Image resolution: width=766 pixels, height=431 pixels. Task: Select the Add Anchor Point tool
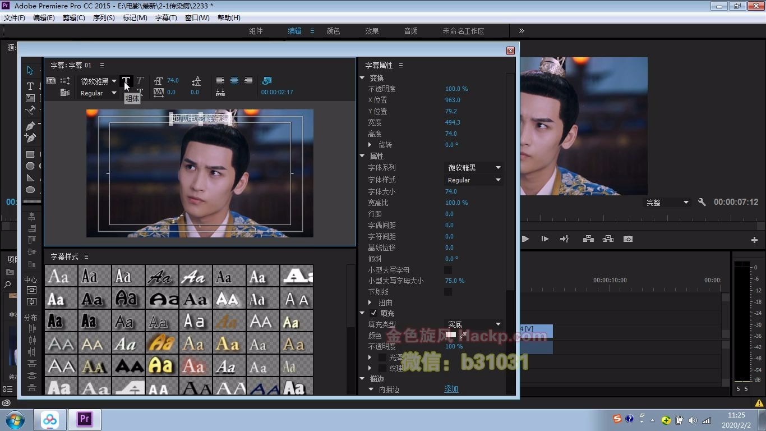[x=30, y=137]
